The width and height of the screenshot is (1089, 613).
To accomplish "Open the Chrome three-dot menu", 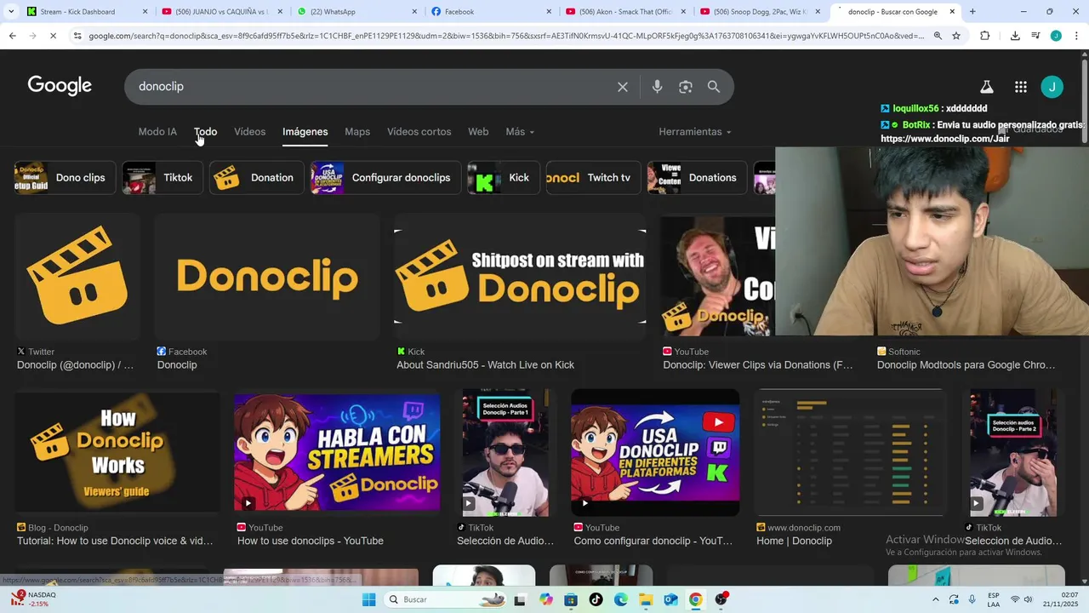I will click(x=1077, y=36).
